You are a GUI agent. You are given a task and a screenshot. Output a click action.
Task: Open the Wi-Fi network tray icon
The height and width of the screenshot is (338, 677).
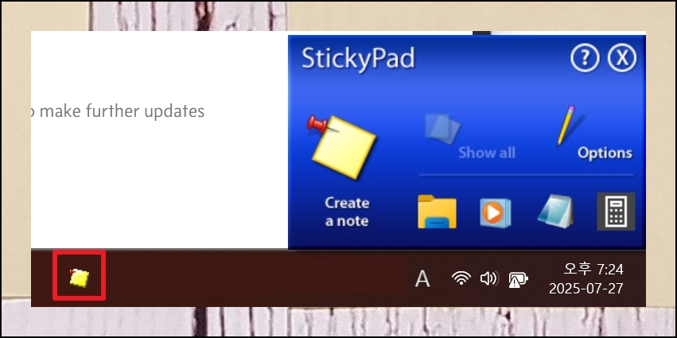pyautogui.click(x=461, y=278)
